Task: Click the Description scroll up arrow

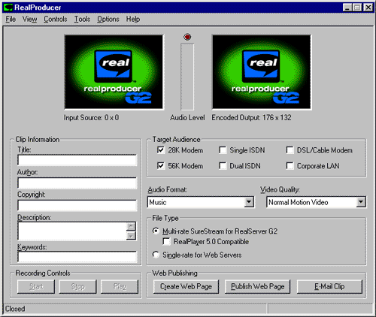Action: 131,226
